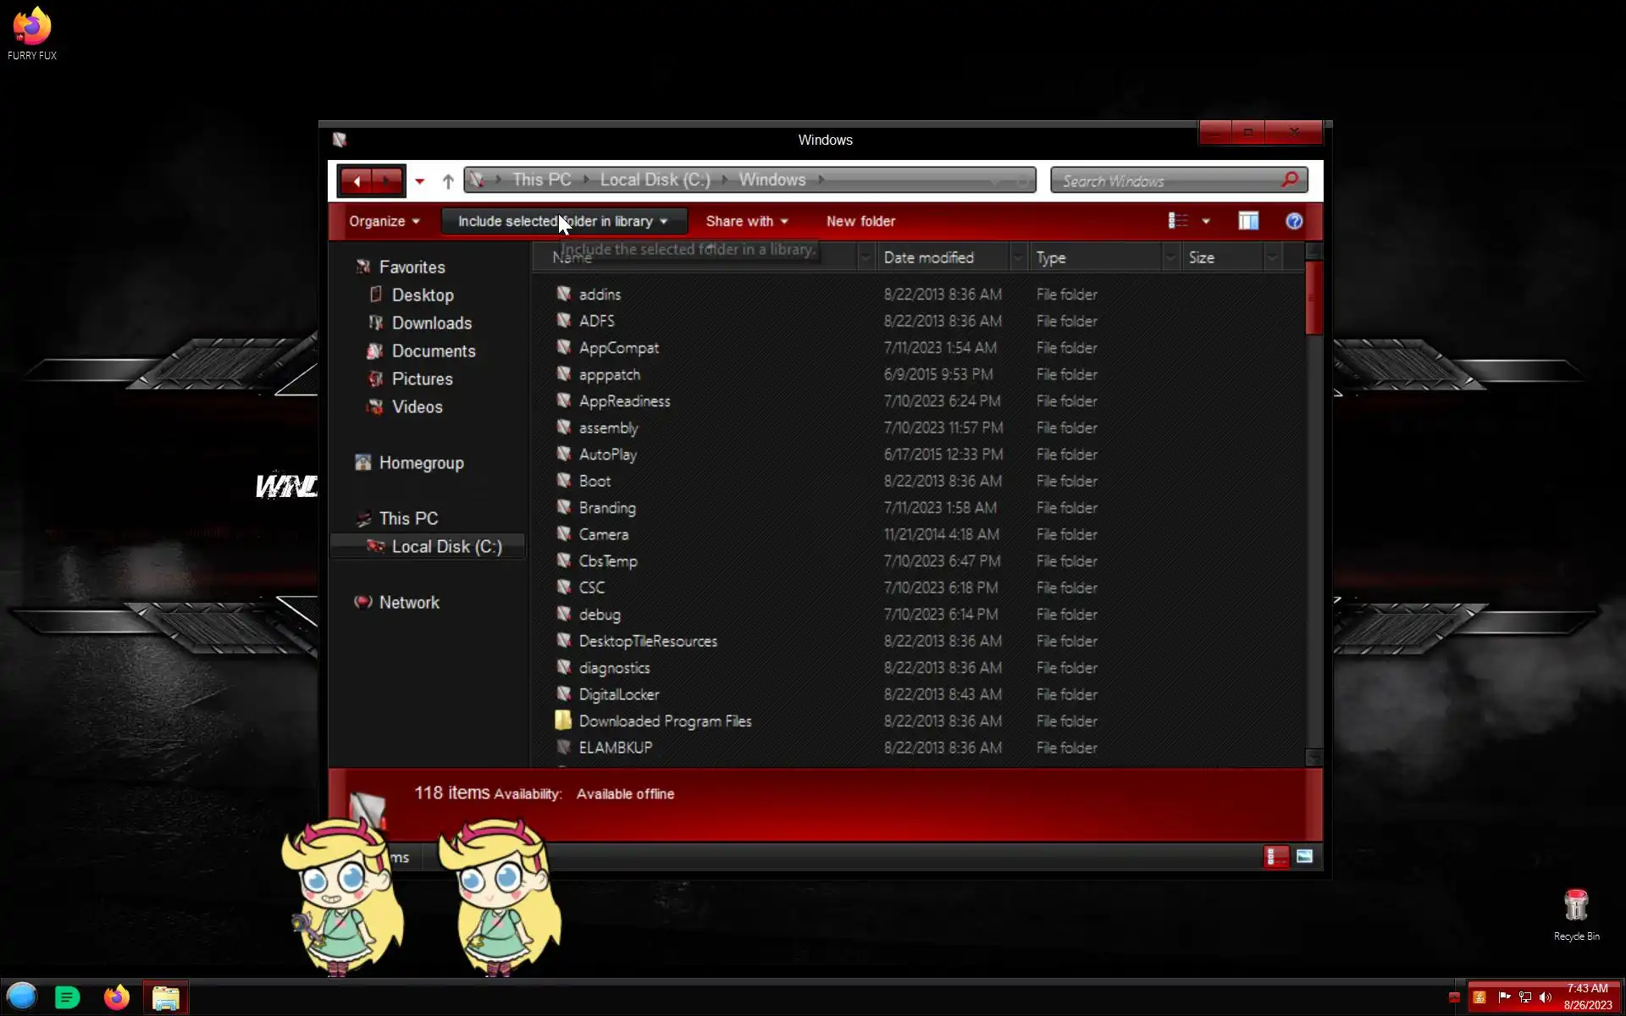The image size is (1626, 1016).
Task: Click the vertical scrollbar thumb
Action: [1314, 298]
